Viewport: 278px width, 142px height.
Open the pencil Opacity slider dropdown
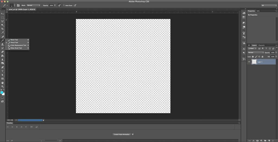55,5
